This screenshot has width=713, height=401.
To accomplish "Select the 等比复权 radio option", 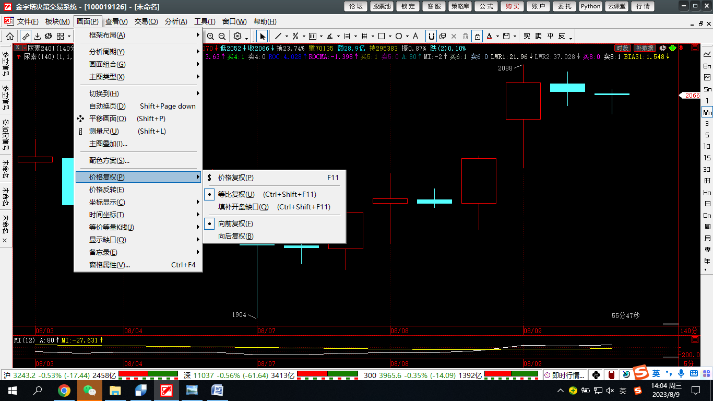I will tap(236, 194).
